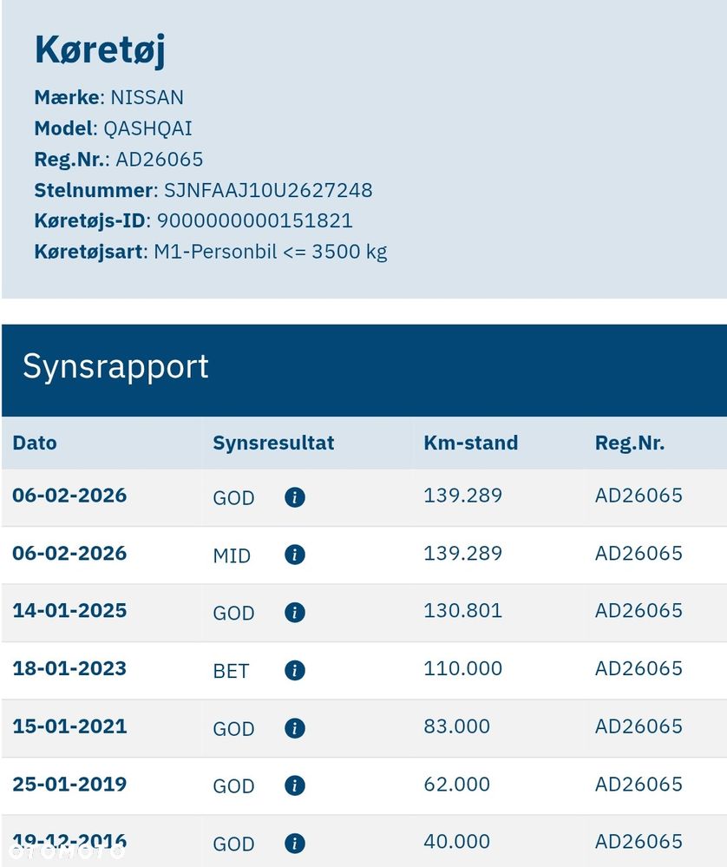Select the Reg.Nr. column header
The height and width of the screenshot is (867, 727).
coord(629,443)
